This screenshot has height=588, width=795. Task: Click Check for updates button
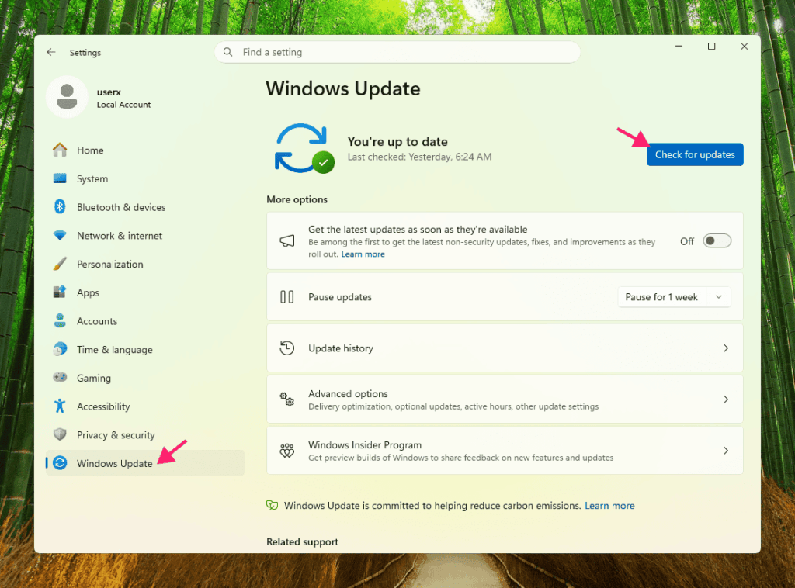(695, 154)
